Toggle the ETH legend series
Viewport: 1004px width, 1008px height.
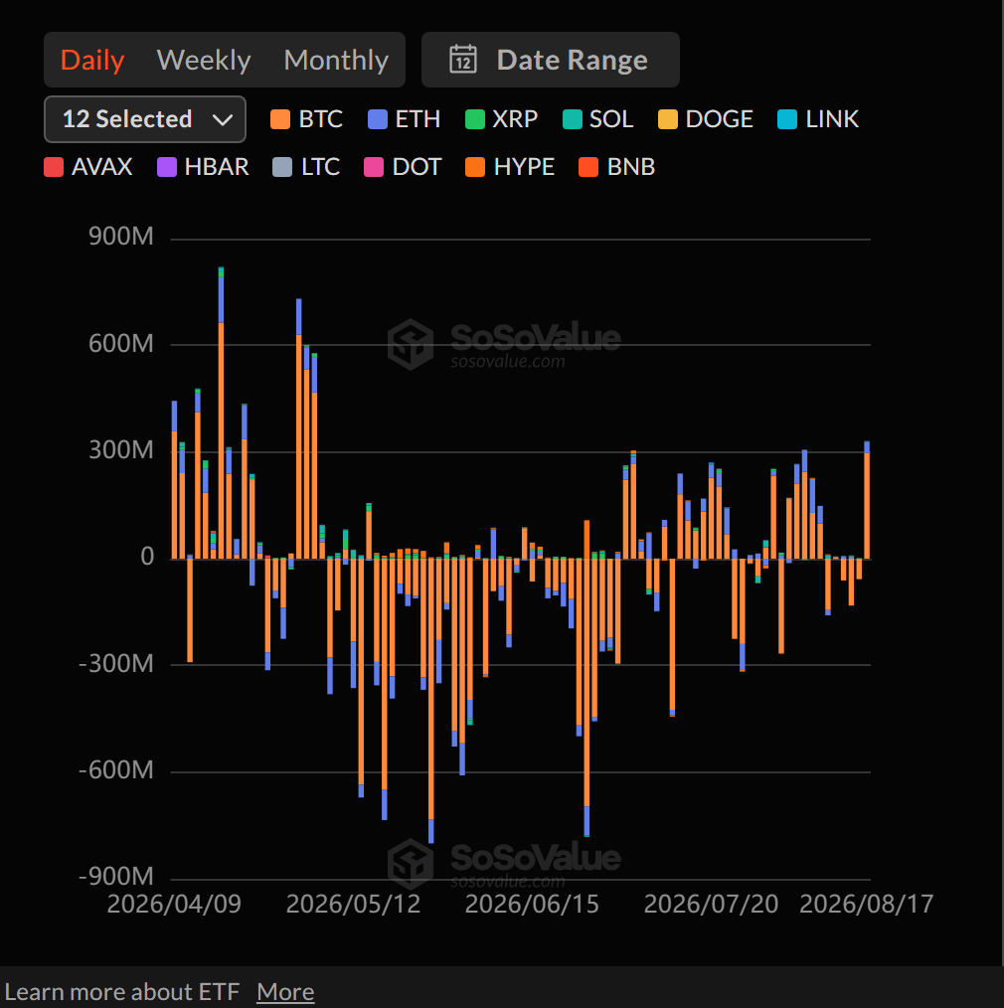tap(404, 119)
